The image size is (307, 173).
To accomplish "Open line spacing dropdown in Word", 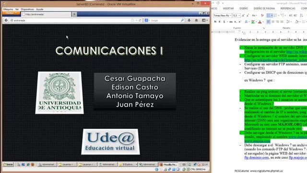I will (x=288, y=22).
